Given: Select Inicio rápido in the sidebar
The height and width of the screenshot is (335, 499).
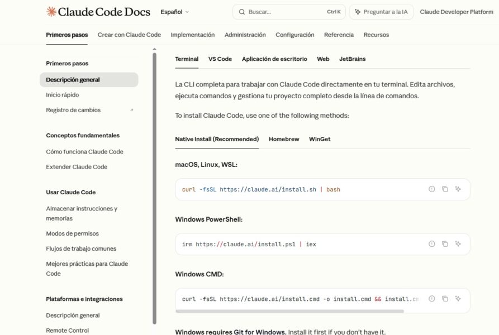Looking at the screenshot, I should click(63, 94).
